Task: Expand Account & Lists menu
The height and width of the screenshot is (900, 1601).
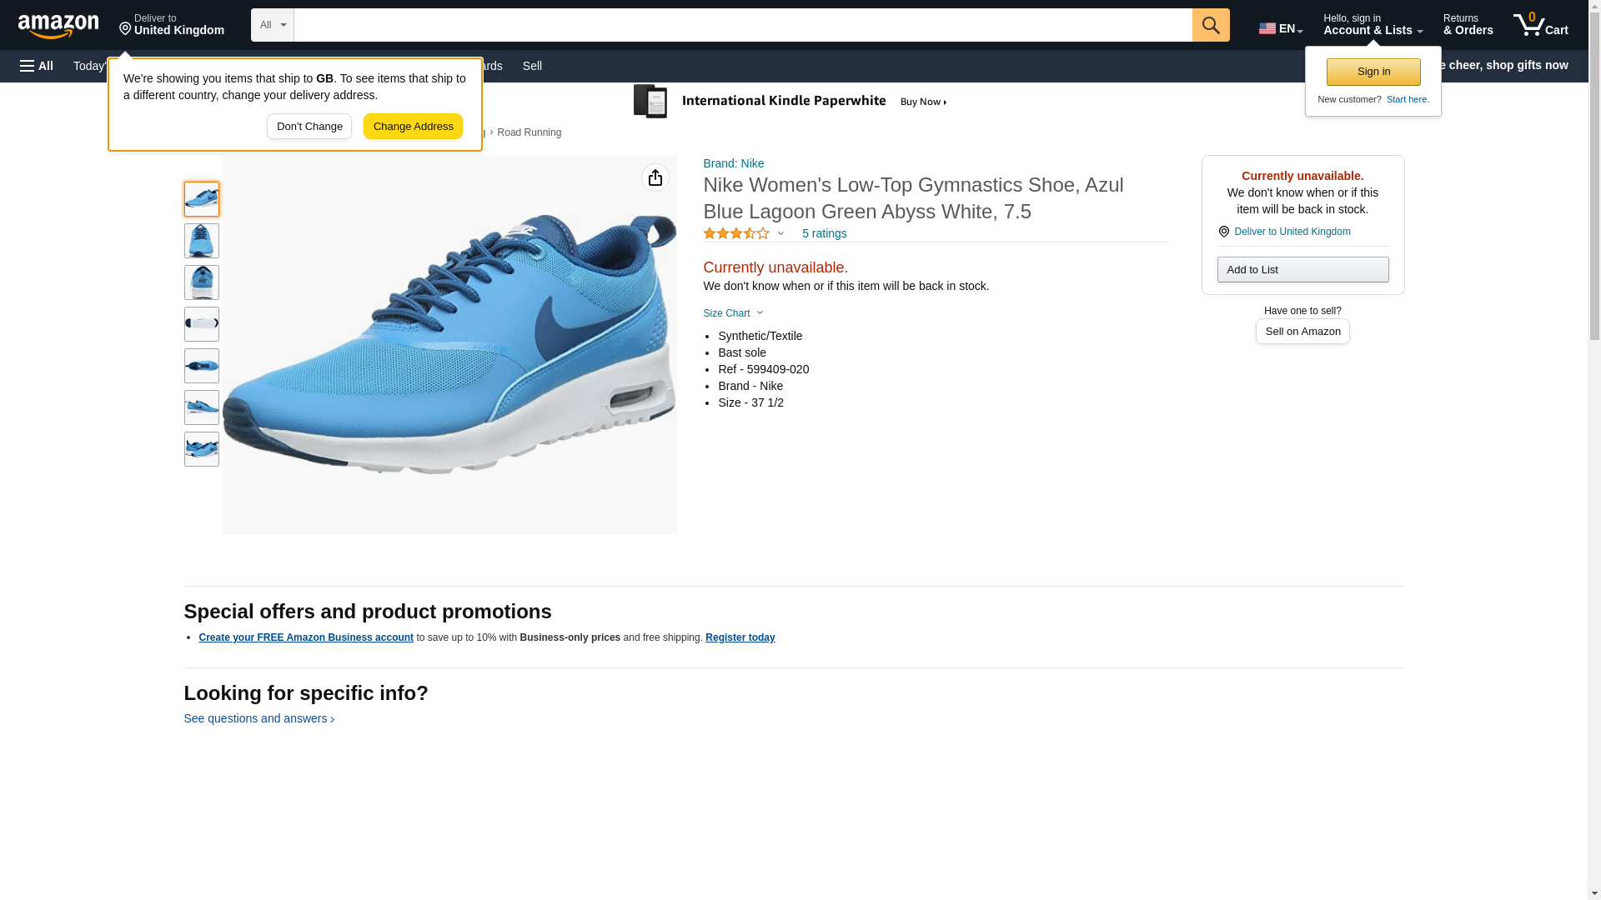Action: 1373,25
